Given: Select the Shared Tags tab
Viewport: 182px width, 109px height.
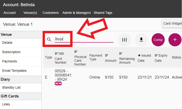Looking at the screenshot, I should (x=103, y=13).
